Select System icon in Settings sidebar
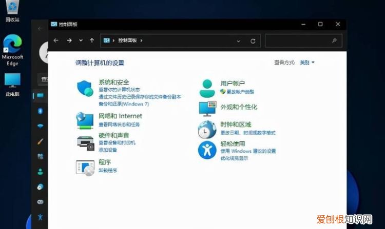Image resolution: width=385 pixels, height=229 pixels. click(40, 95)
